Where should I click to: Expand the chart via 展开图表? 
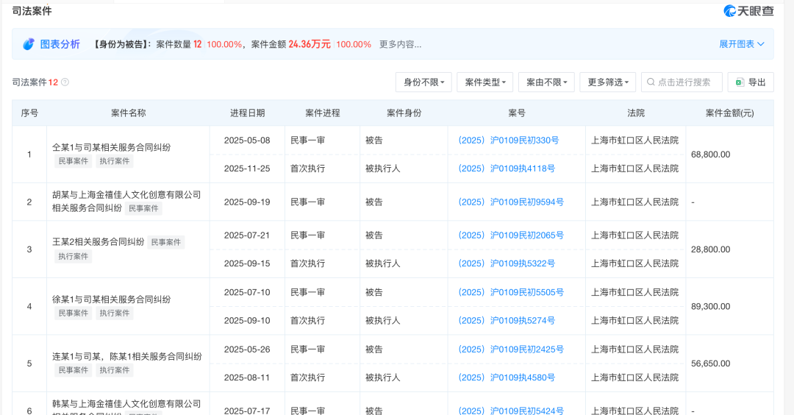click(741, 44)
